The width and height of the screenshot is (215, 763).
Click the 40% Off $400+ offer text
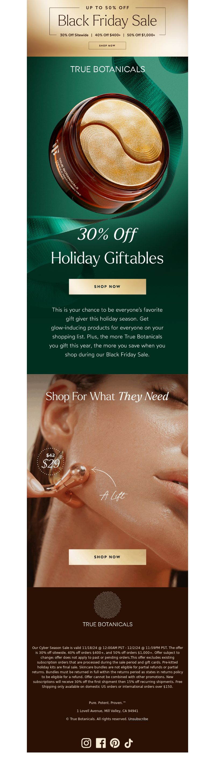(107, 35)
